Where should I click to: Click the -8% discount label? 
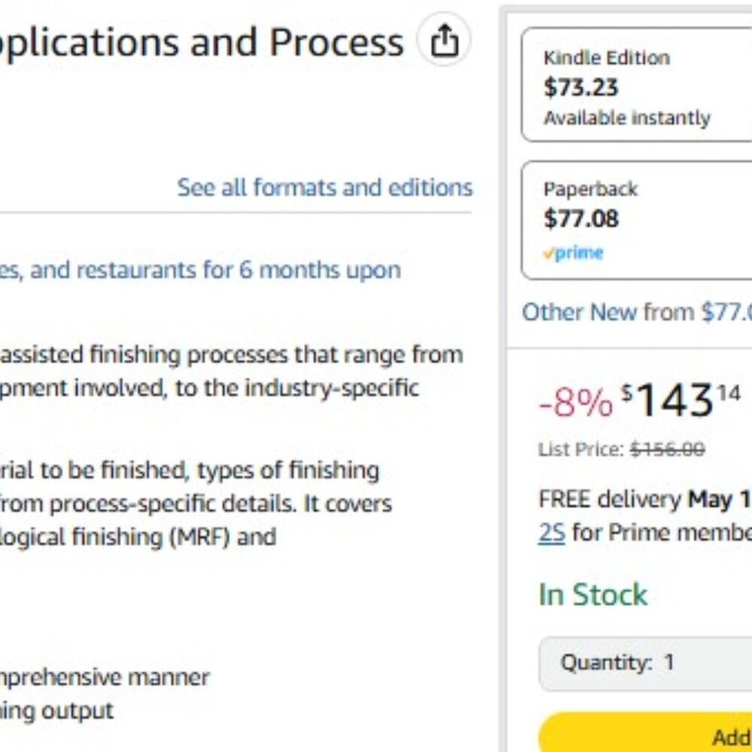[575, 403]
